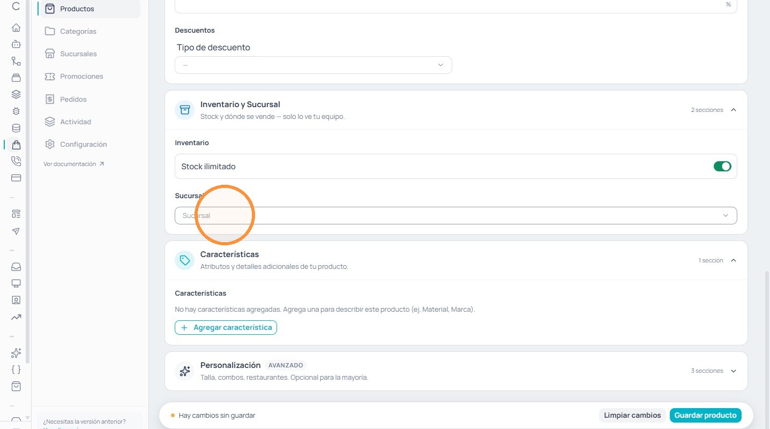Click the Agregar característica button
The image size is (770, 429).
[226, 327]
